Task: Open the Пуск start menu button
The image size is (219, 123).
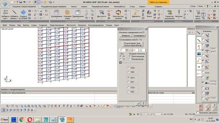Action: point(4,120)
